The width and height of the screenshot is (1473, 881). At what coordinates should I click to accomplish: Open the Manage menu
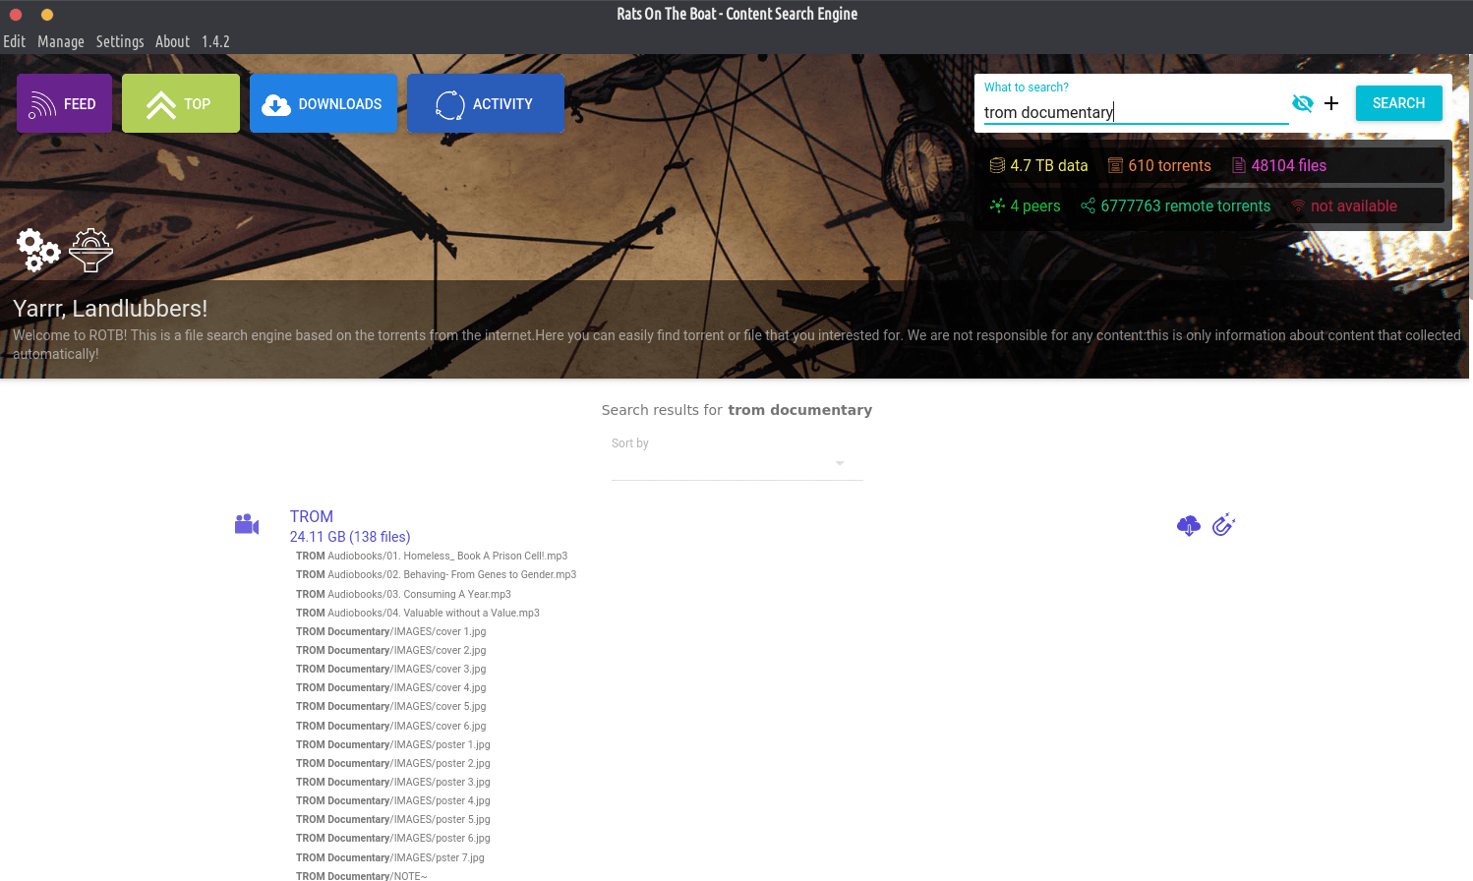click(61, 41)
